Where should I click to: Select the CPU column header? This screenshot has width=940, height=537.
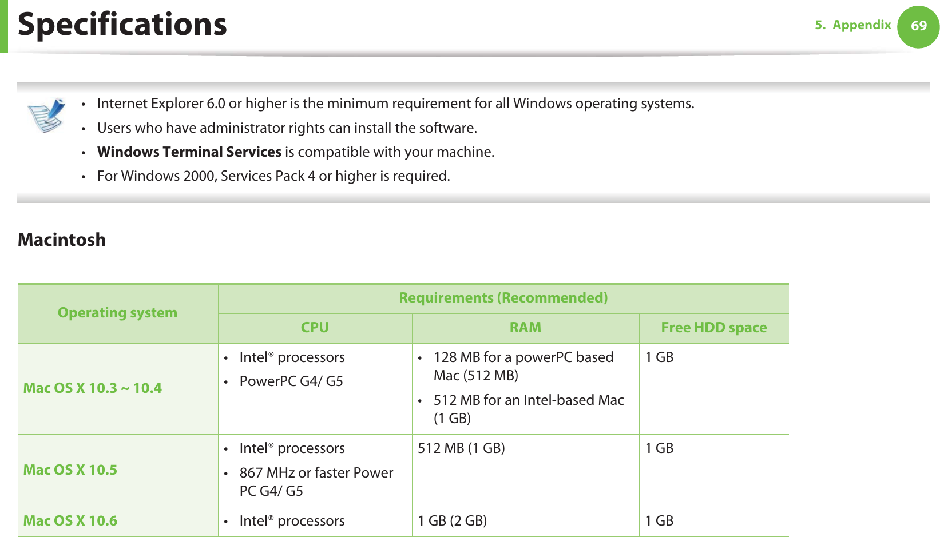[x=315, y=328]
